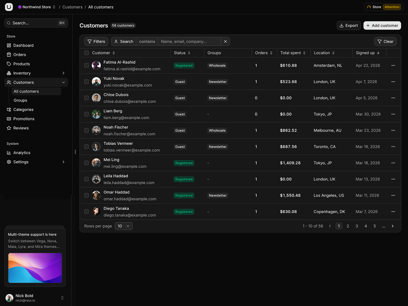Viewport: 408px width, 306px height.
Task: Open row actions menu for Fatima Al-Rashid
Action: point(393,65)
